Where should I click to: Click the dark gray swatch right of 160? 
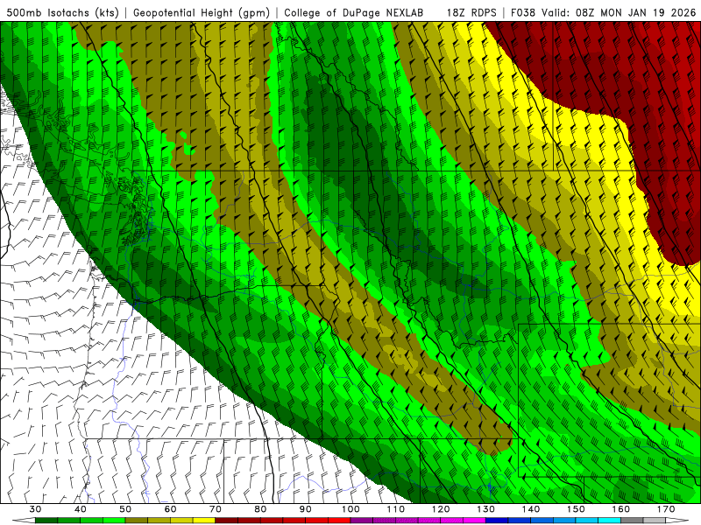point(632,521)
